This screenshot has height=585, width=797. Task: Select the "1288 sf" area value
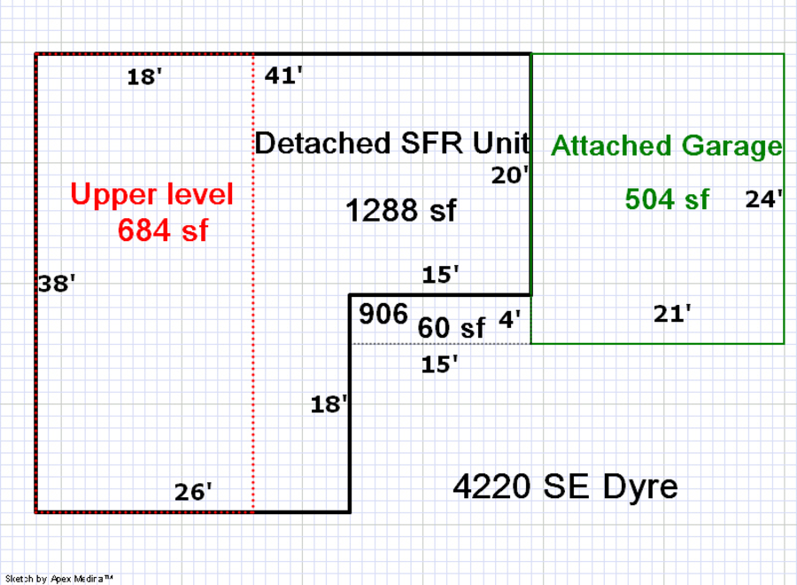[400, 211]
